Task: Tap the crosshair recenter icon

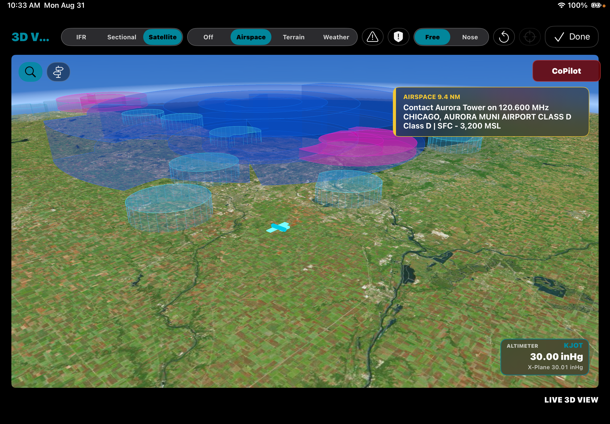Action: tap(530, 37)
